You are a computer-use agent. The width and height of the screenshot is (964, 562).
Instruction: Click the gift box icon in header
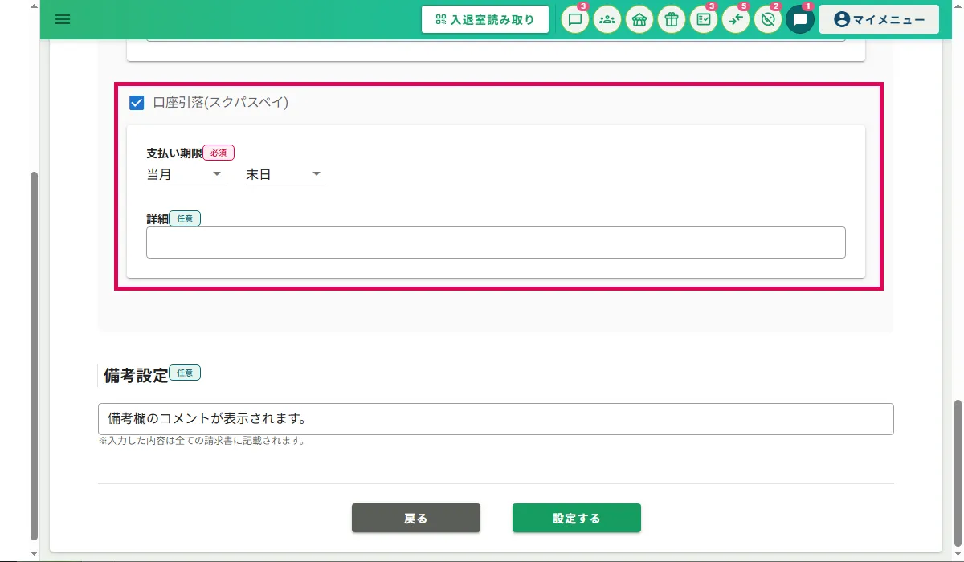tap(672, 20)
